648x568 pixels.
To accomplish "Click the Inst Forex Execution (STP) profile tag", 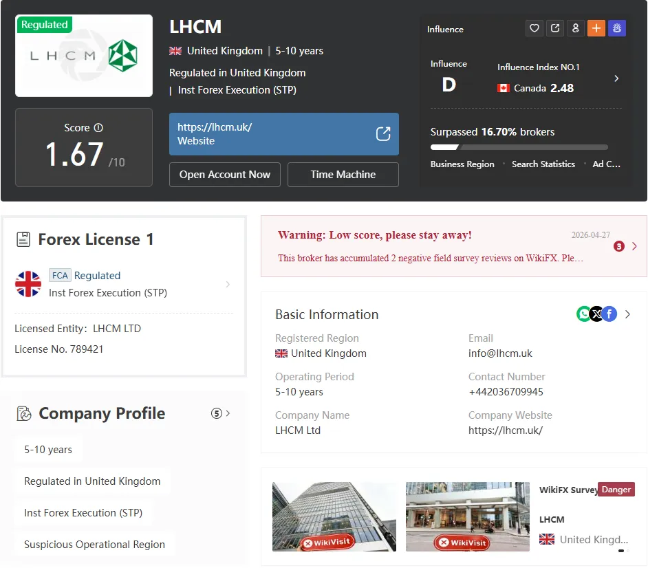I will coord(83,513).
